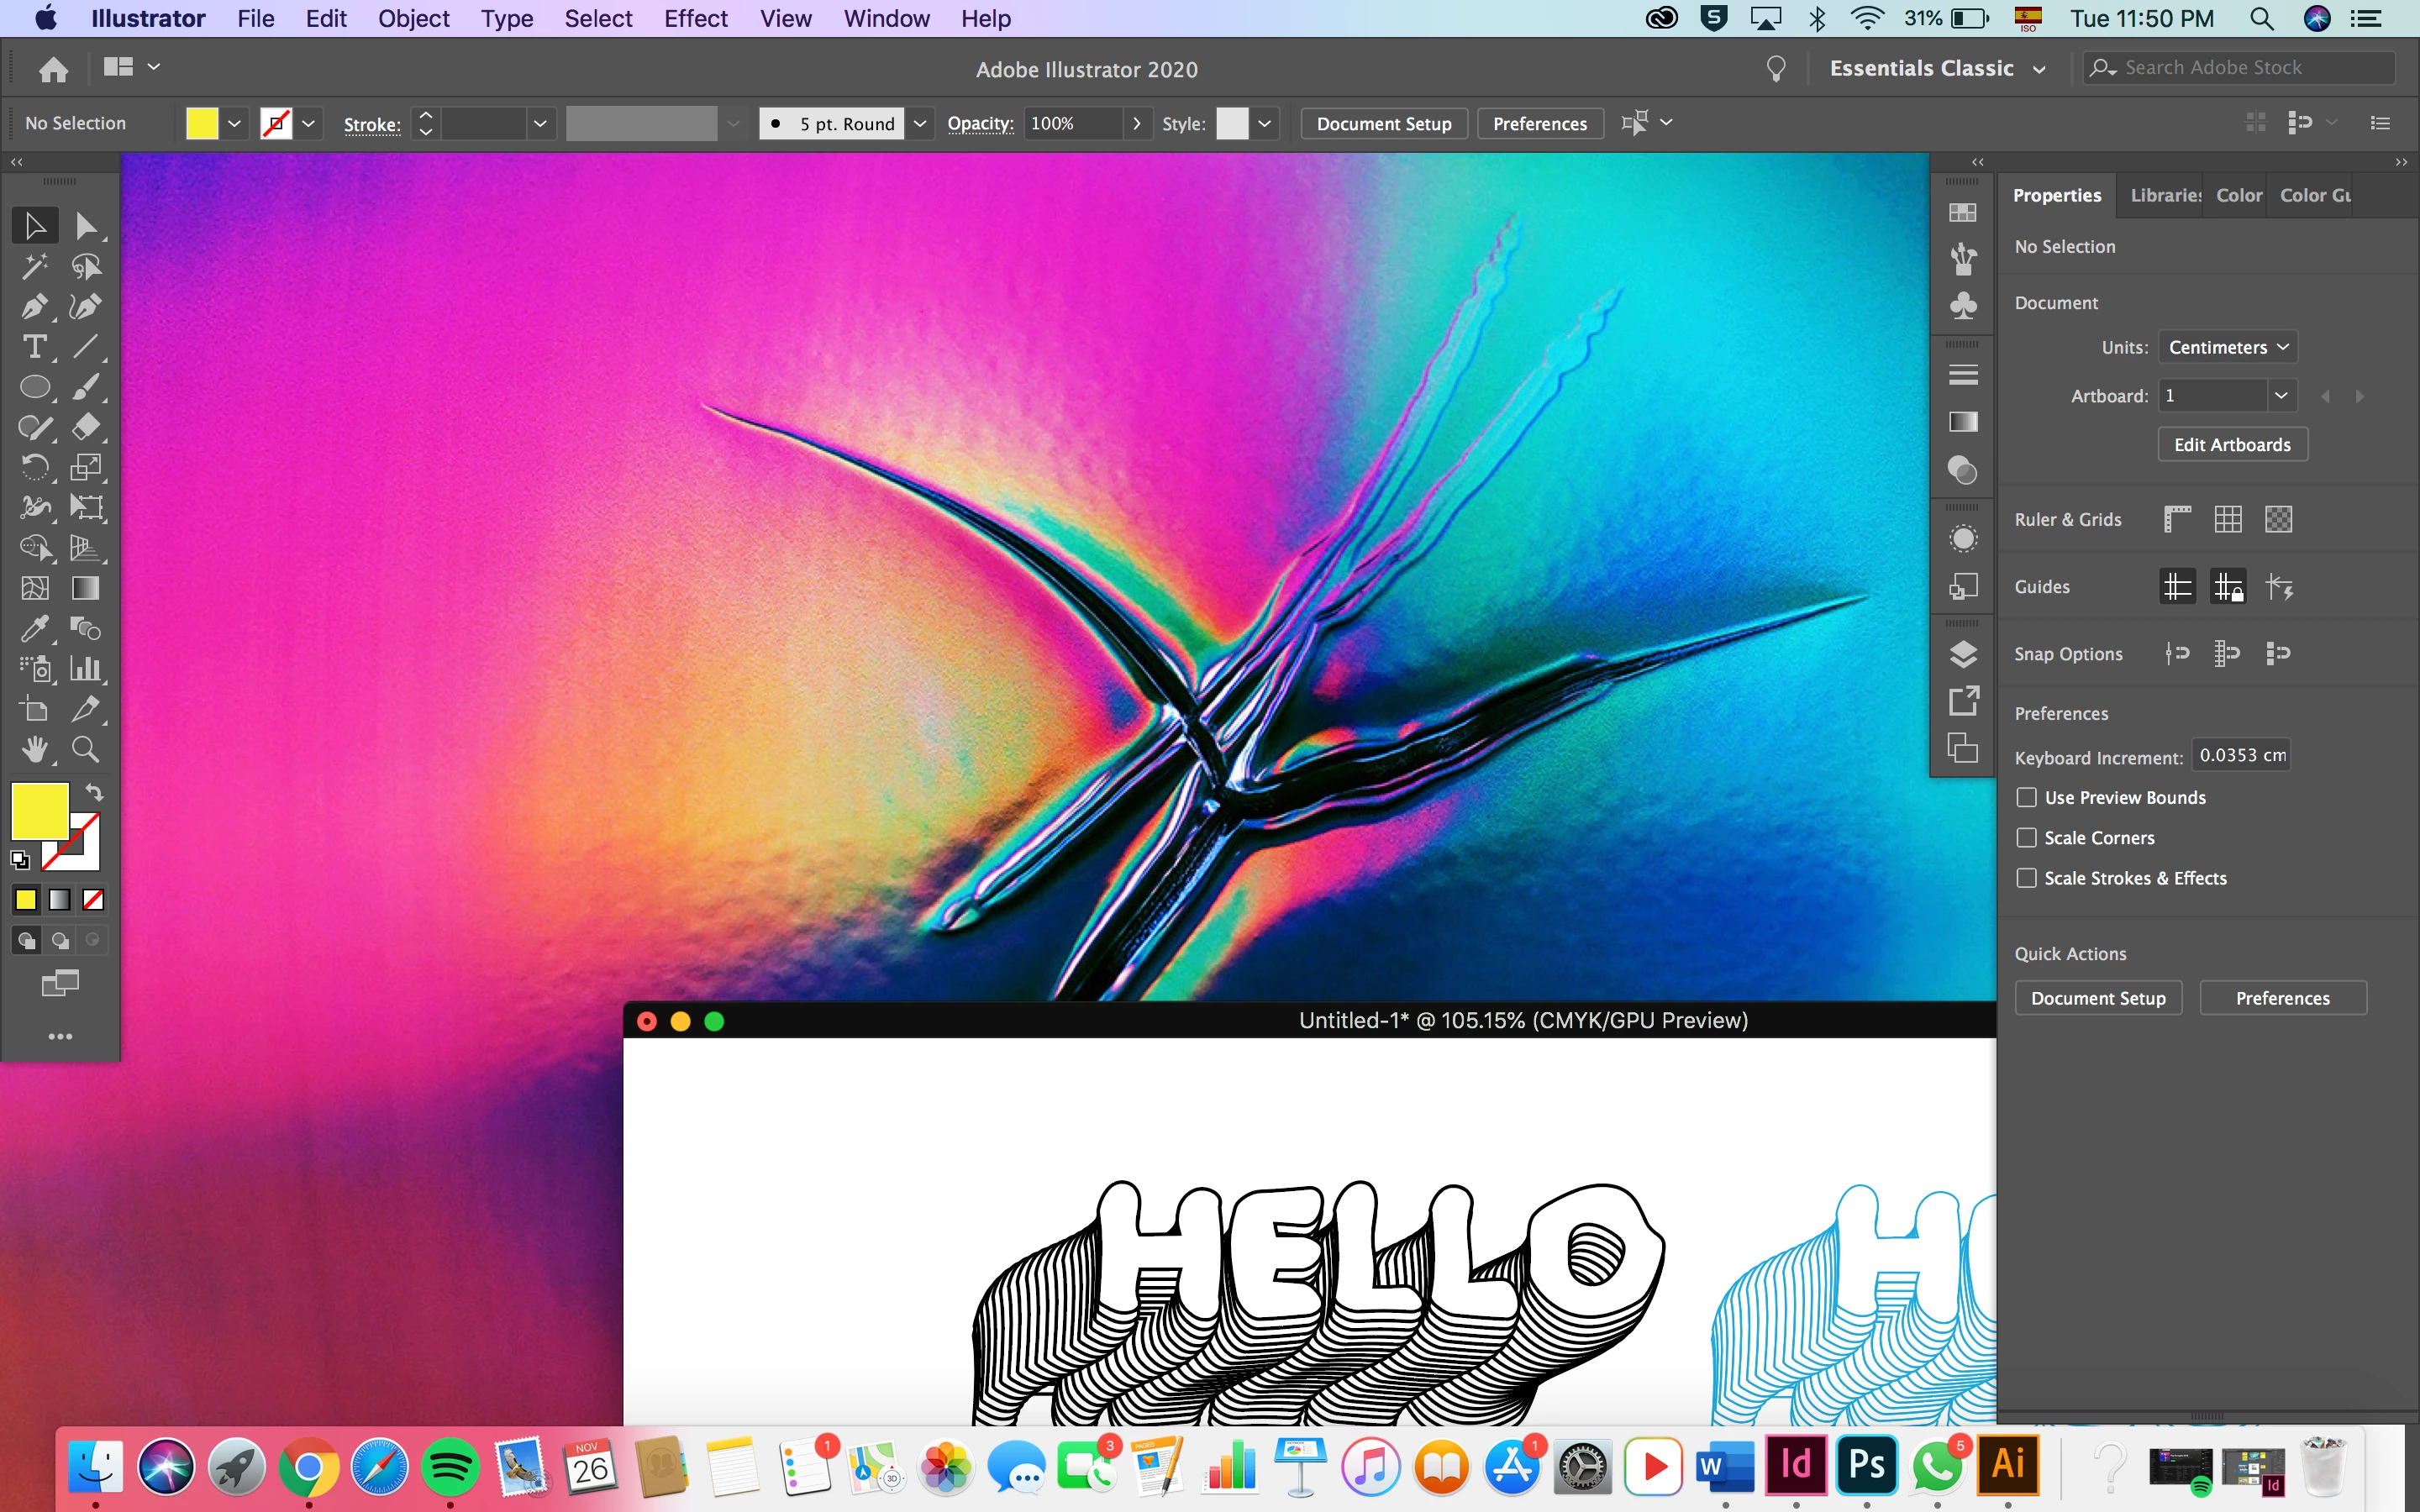Select the Hand tool
The height and width of the screenshot is (1512, 2420).
click(x=34, y=749)
